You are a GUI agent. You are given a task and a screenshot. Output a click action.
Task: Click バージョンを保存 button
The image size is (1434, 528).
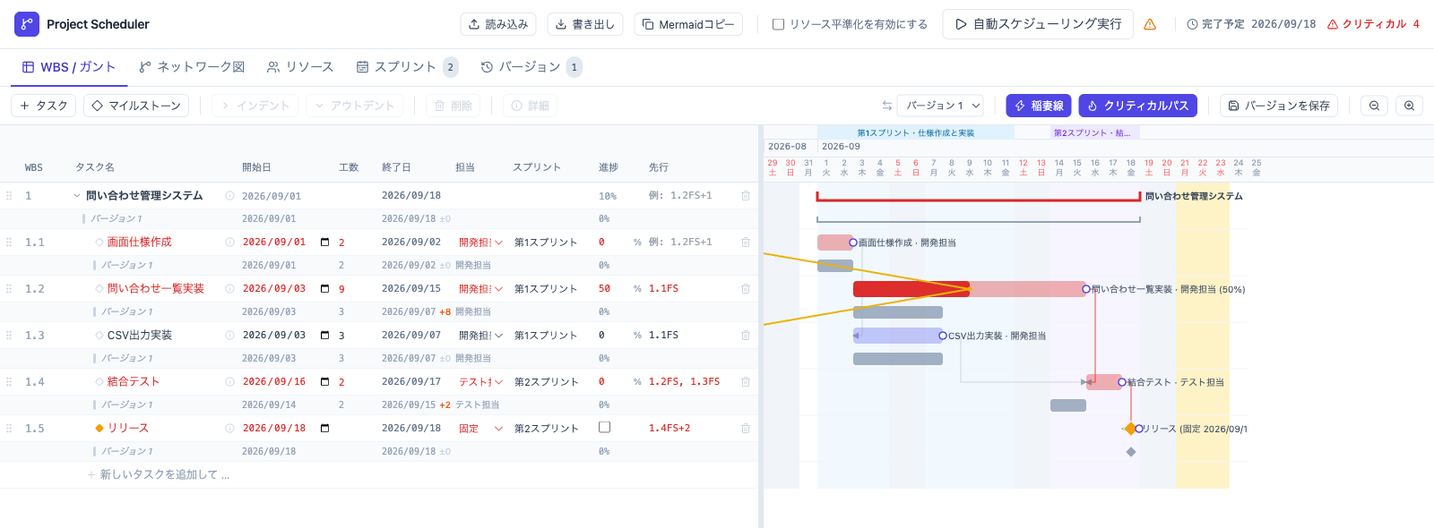[1279, 106]
